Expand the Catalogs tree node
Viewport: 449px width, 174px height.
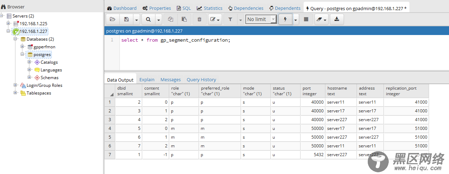click(29, 62)
